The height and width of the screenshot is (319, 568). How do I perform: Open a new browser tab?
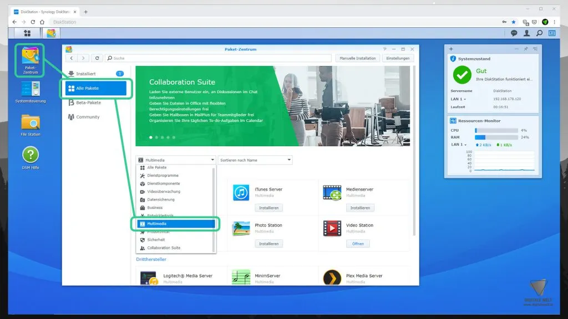click(86, 12)
